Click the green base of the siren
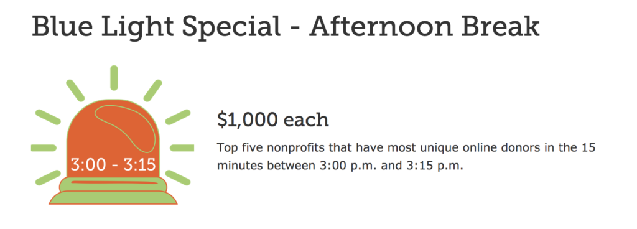 coord(113,197)
